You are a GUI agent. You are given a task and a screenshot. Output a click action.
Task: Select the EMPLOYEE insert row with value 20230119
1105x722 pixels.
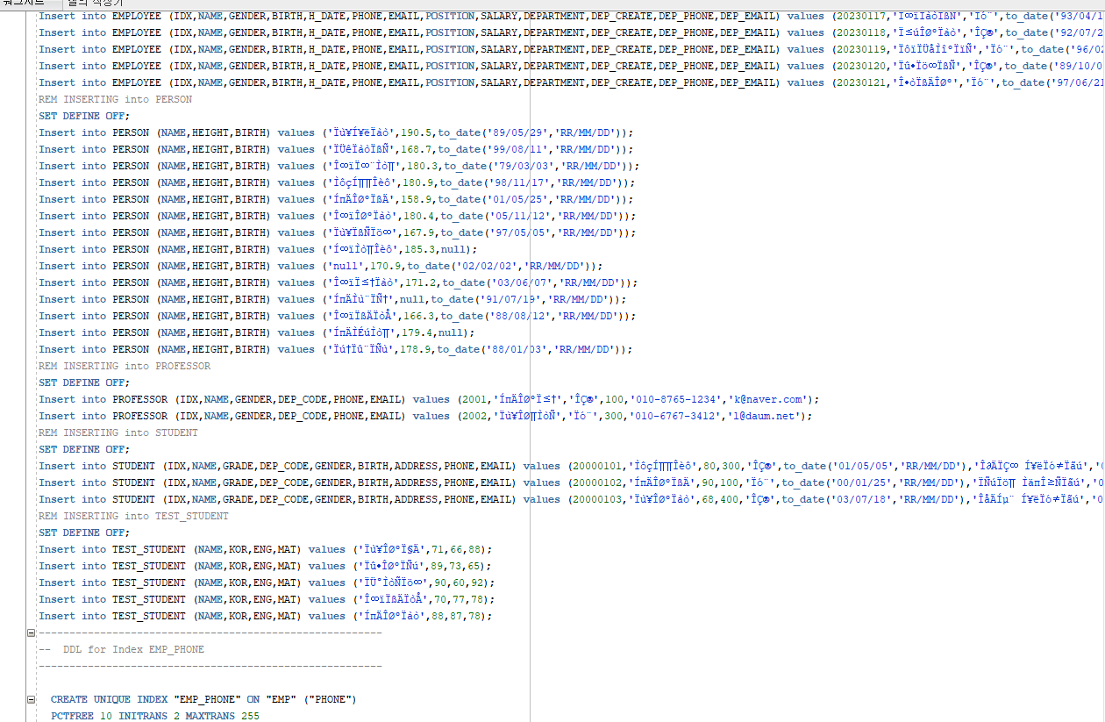pyautogui.click(x=571, y=49)
